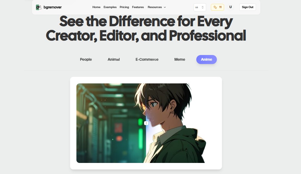Open the Pricing page
This screenshot has width=301, height=174.
tap(124, 7)
